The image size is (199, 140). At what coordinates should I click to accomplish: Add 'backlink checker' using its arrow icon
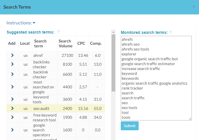tap(12, 74)
